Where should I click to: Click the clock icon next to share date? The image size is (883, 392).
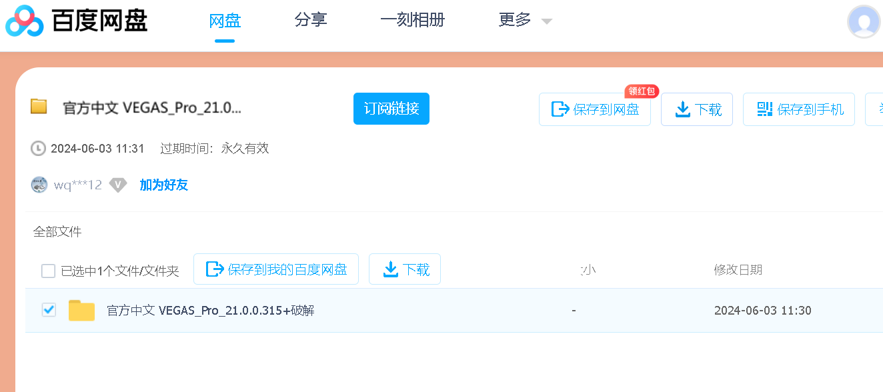point(38,149)
